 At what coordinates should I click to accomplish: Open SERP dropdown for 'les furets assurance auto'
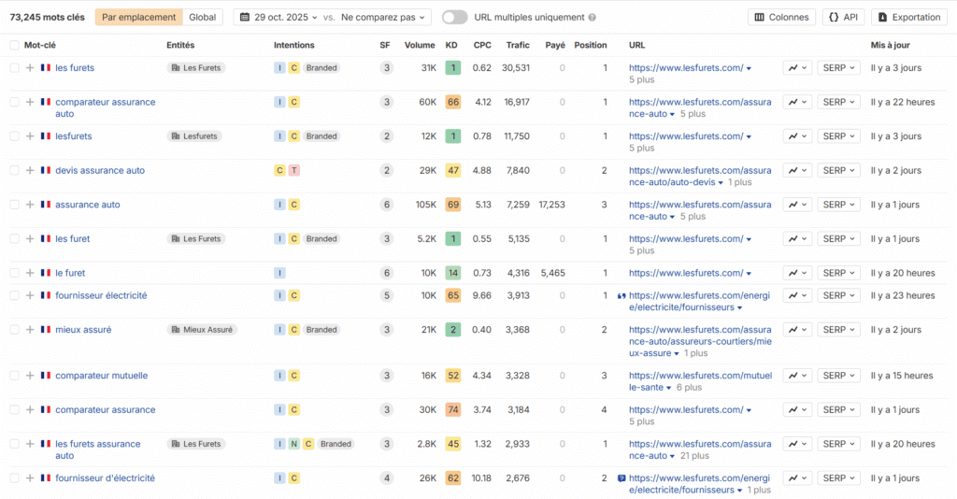tap(838, 444)
